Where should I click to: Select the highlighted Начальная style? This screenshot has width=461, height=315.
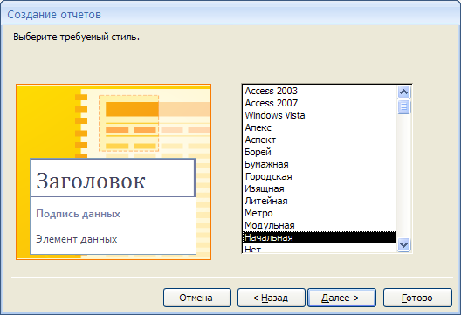point(320,237)
